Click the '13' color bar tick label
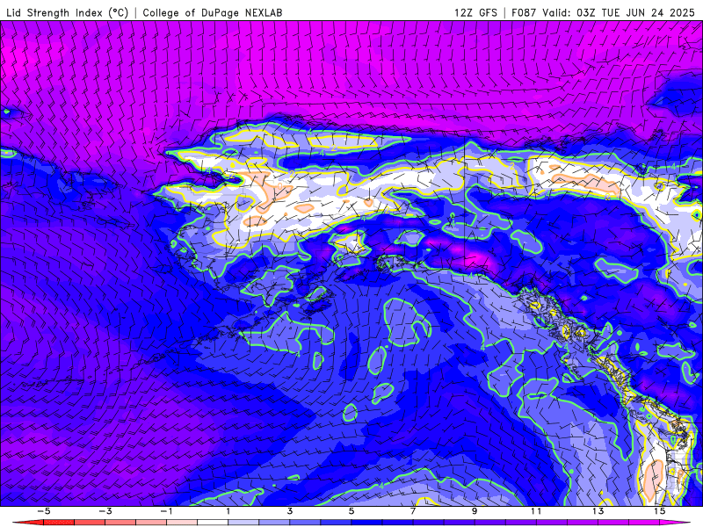This screenshot has width=703, height=527. point(598,511)
